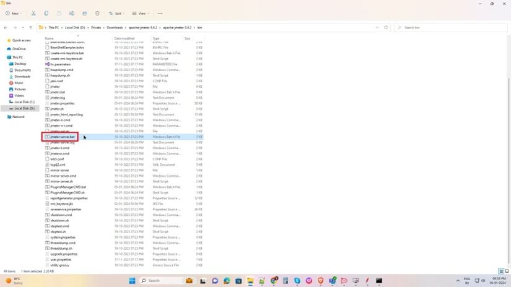Open the See more ellipsis menu
The image size is (511, 287).
160,13
